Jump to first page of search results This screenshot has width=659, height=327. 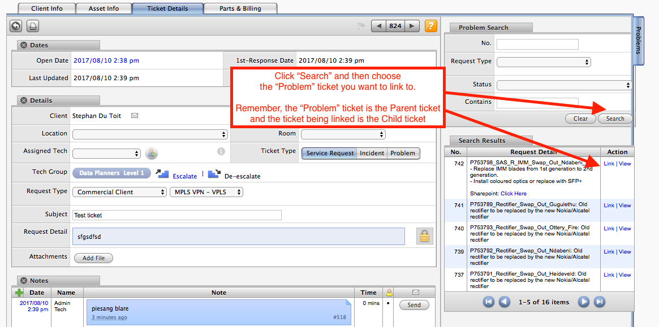pyautogui.click(x=488, y=302)
